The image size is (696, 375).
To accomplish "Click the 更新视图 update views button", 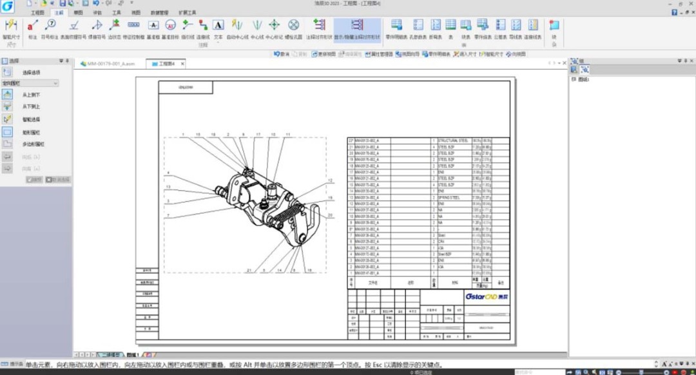I will pos(325,55).
